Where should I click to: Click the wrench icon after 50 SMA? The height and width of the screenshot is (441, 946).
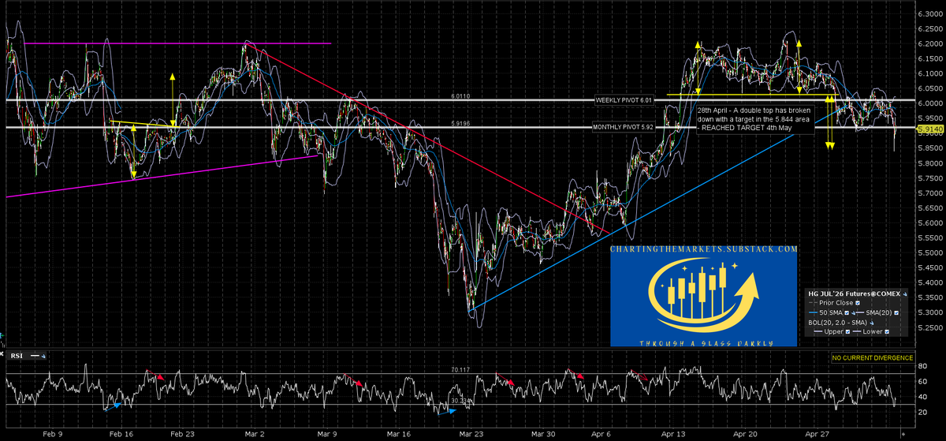(853, 313)
